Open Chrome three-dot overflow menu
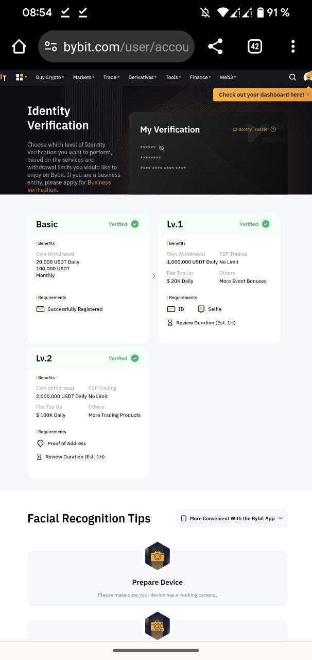Viewport: 312px width, 660px height. [x=292, y=46]
